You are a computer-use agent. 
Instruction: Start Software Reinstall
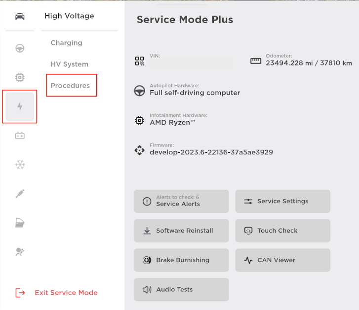pyautogui.click(x=181, y=231)
